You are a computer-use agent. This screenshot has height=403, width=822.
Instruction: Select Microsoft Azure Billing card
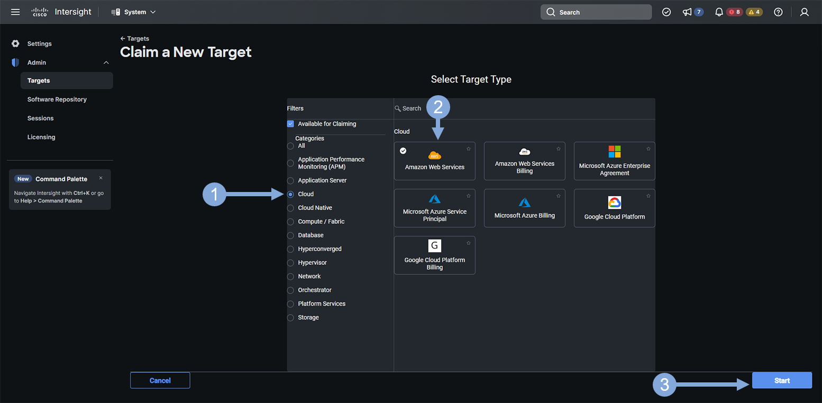coord(525,208)
